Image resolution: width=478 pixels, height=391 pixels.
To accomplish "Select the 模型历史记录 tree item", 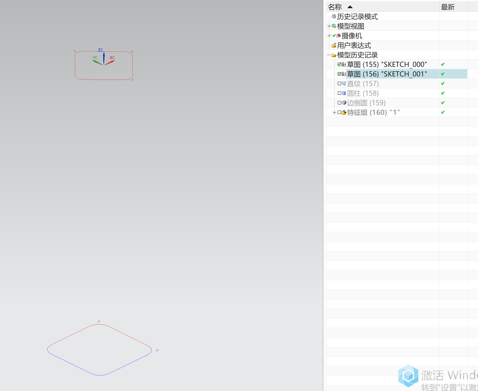I will point(357,55).
